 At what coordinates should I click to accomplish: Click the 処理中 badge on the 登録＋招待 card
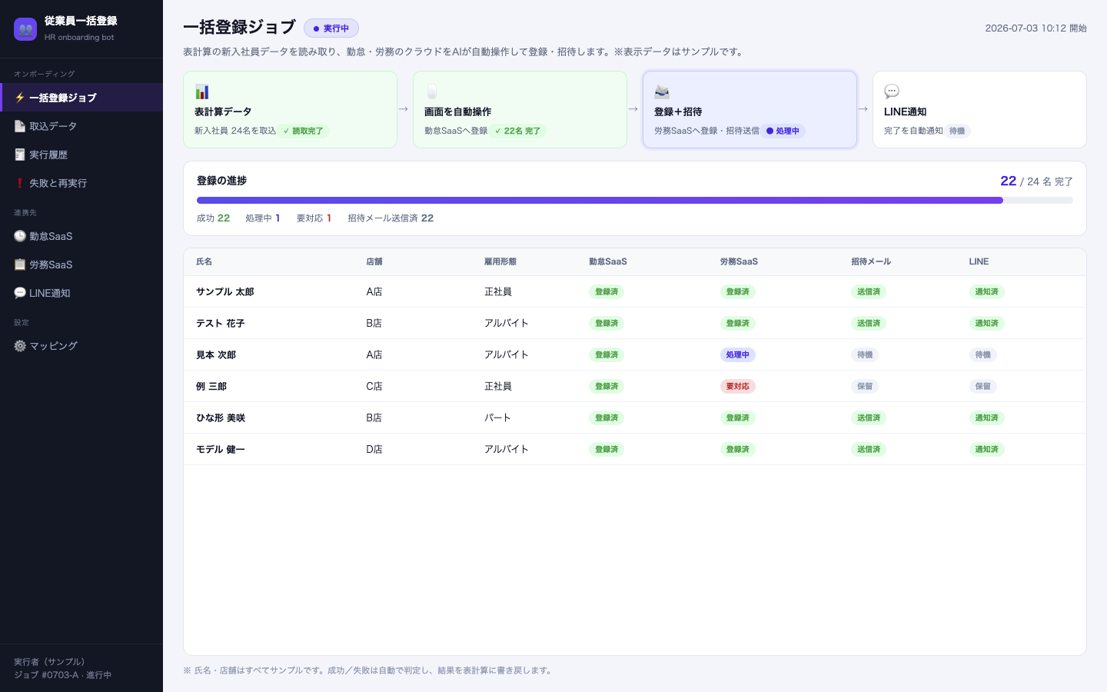coord(783,131)
